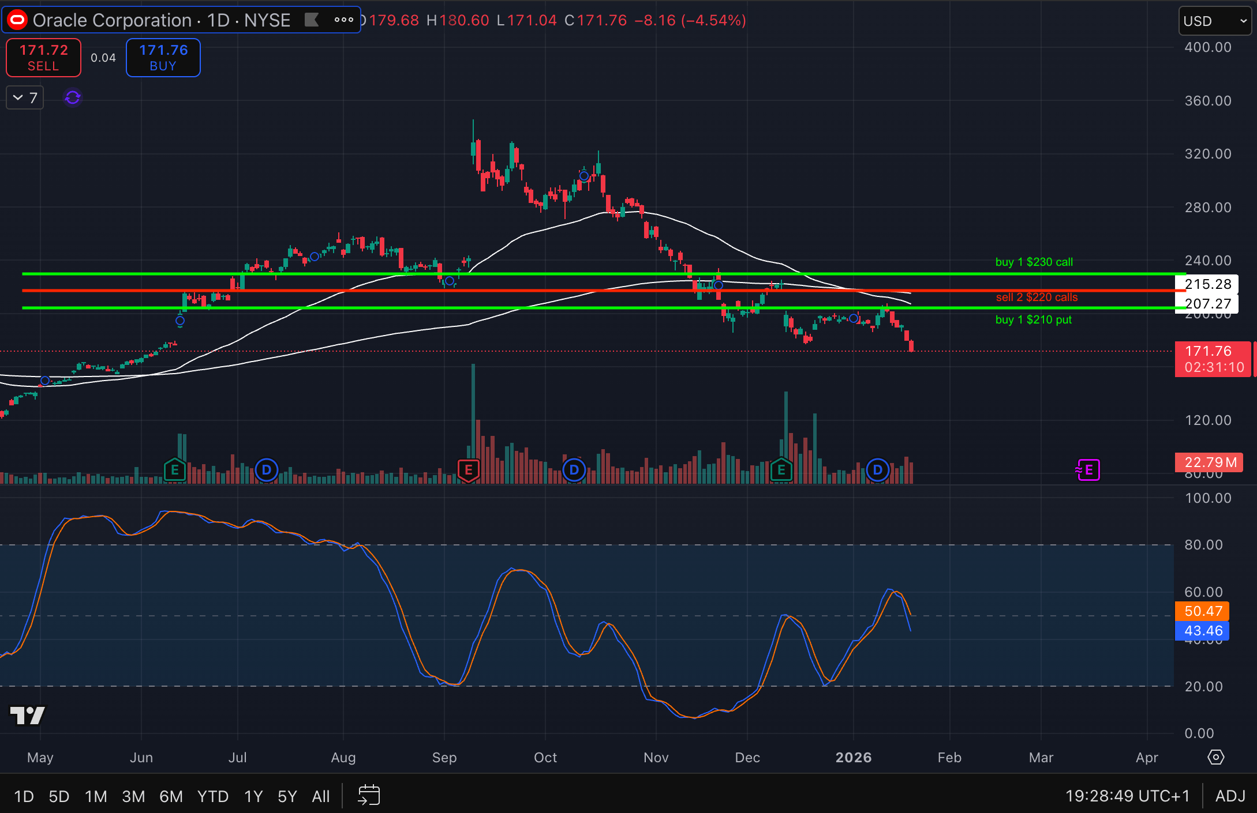Click the E earnings marker under June candles
Screen dimensions: 1257x813
[174, 470]
